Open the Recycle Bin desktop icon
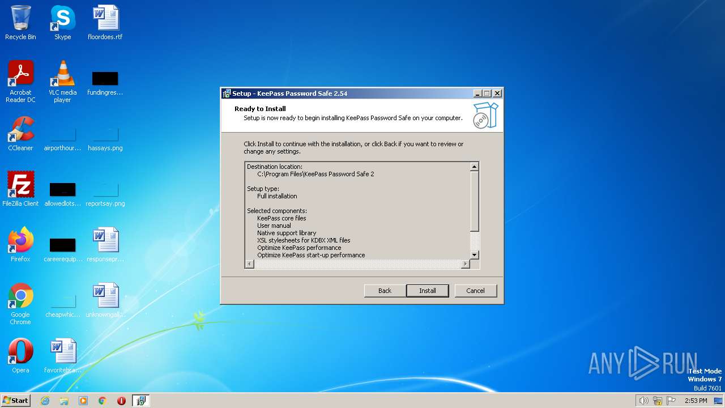The height and width of the screenshot is (408, 725). click(20, 23)
